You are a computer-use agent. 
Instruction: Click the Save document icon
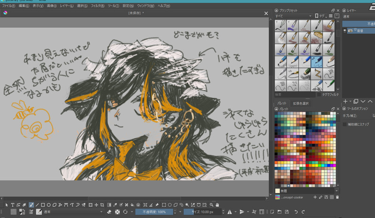287,212
